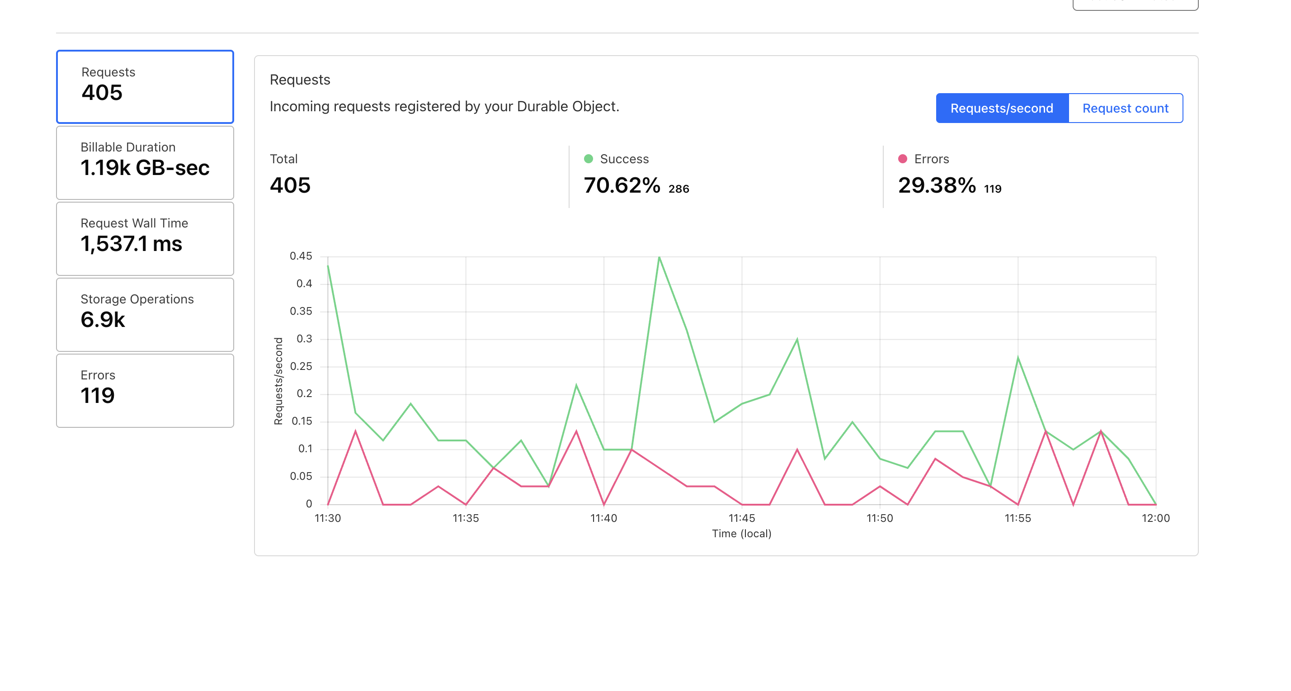Image resolution: width=1291 pixels, height=691 pixels.
Task: Switch chart to Request count
Action: click(1125, 108)
